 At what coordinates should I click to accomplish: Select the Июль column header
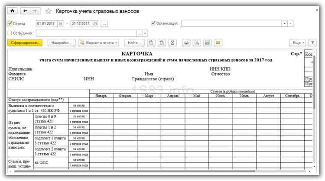point(244,96)
